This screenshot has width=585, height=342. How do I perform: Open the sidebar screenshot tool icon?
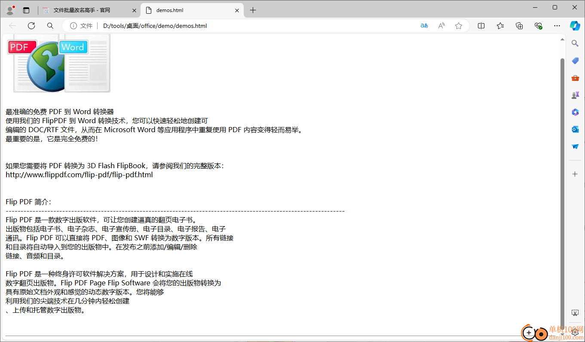click(575, 313)
